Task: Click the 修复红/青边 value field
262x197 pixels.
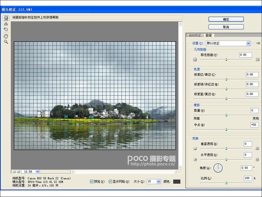Action: pyautogui.click(x=252, y=75)
